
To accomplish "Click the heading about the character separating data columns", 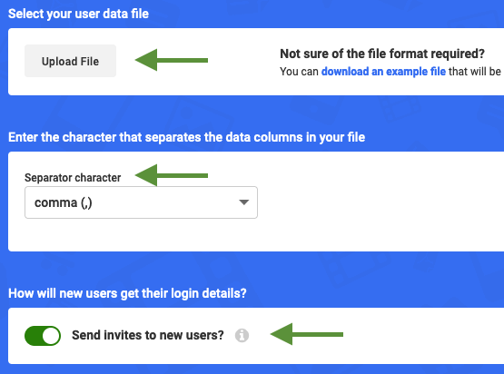I will (x=186, y=137).
